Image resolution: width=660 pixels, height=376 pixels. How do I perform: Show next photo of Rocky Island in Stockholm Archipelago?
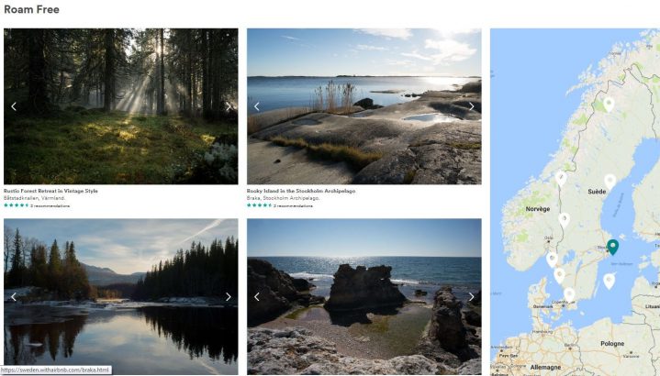(x=472, y=106)
